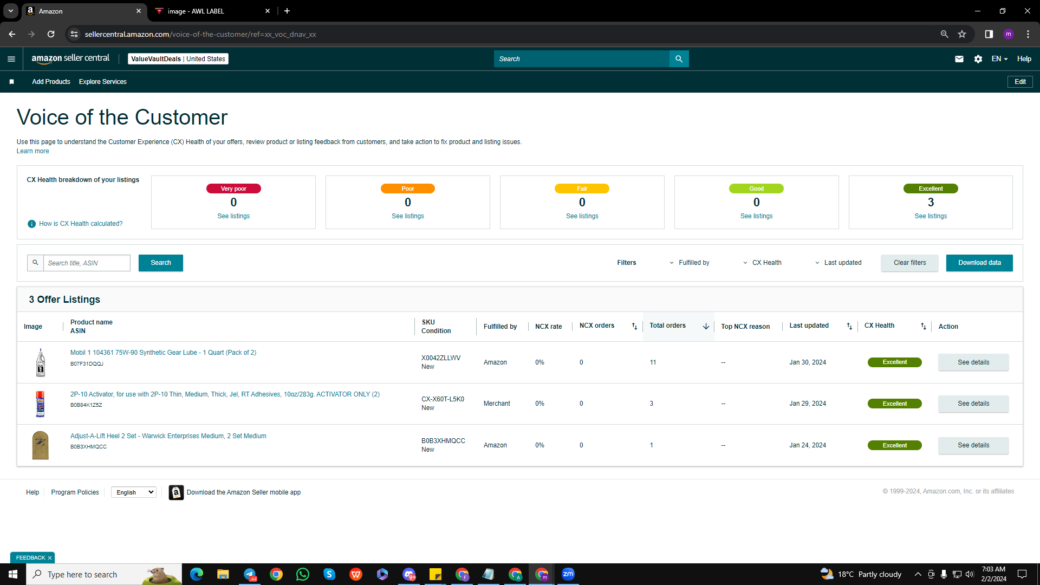Sort by Total orders arrow
This screenshot has width=1040, height=585.
coord(706,326)
